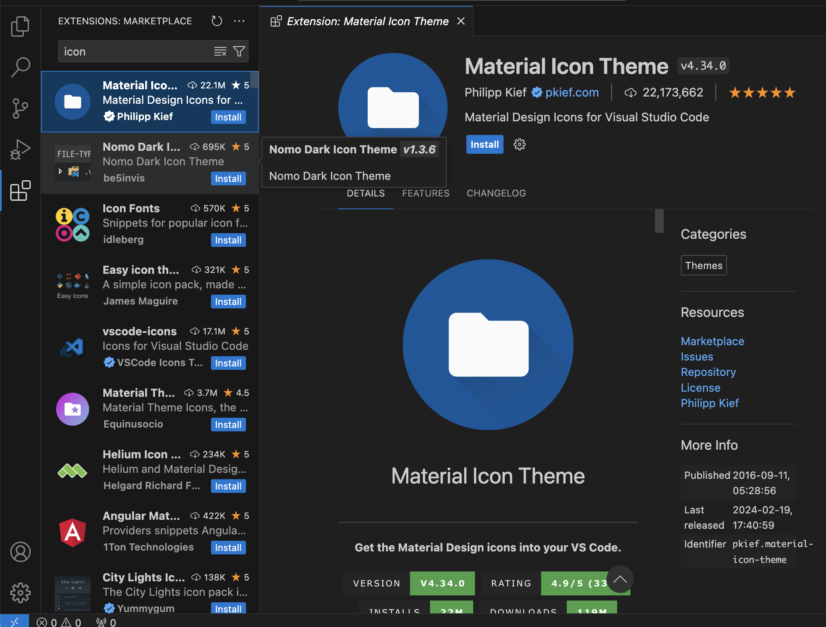This screenshot has height=627, width=826.
Task: Click the v4.34.0 version label in header
Action: click(703, 66)
